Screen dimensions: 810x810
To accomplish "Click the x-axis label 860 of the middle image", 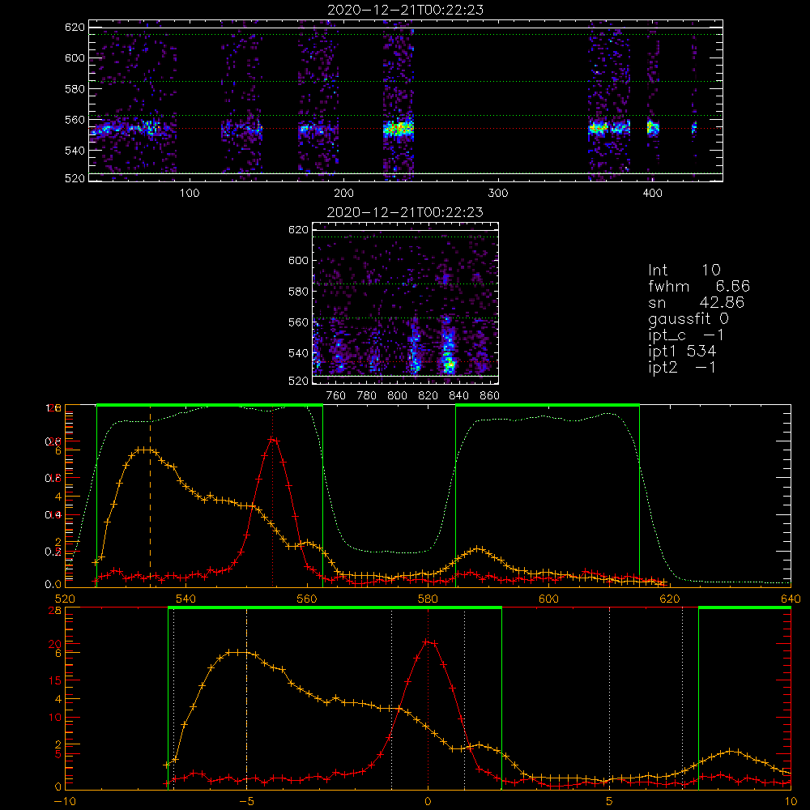I will pyautogui.click(x=490, y=396).
